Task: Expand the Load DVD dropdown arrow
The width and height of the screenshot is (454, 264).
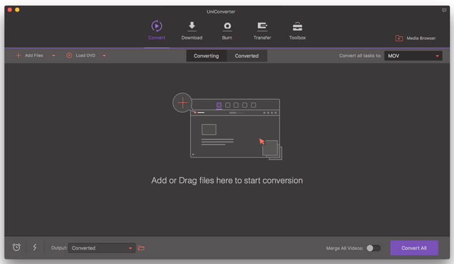Action: coord(104,55)
